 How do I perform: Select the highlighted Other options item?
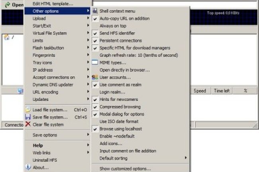57,11
